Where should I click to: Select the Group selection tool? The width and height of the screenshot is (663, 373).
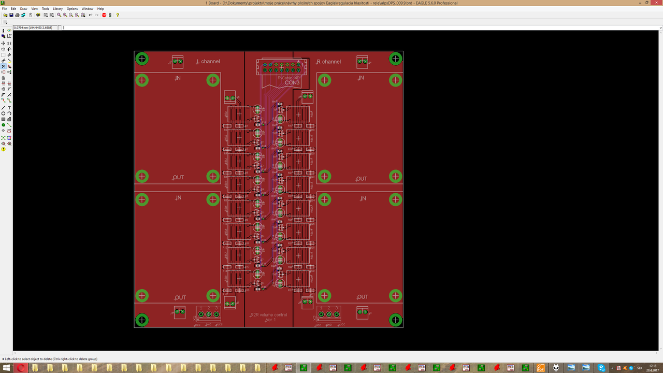[4, 55]
